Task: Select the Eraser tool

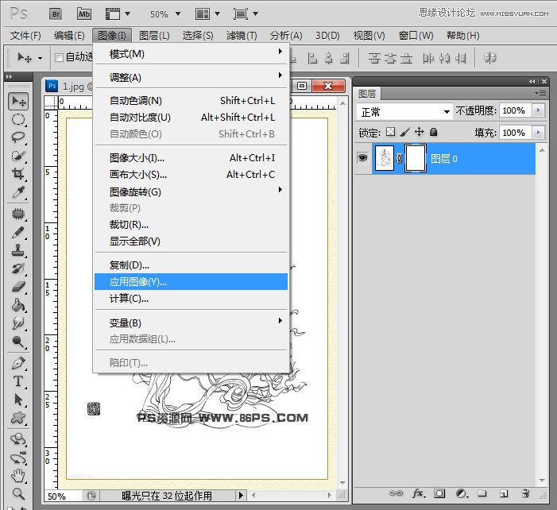Action: (x=18, y=287)
